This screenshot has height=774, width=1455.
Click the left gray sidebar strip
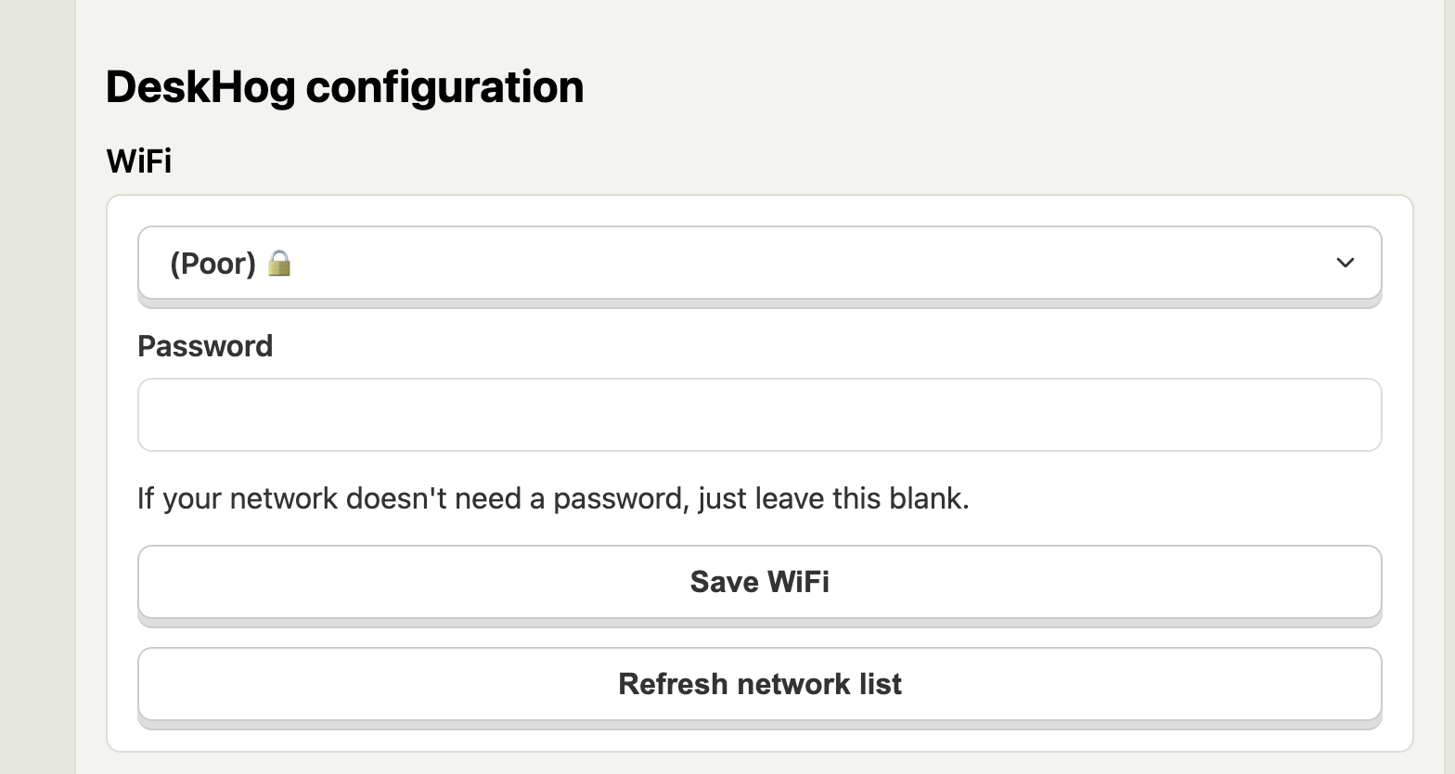[x=37, y=387]
